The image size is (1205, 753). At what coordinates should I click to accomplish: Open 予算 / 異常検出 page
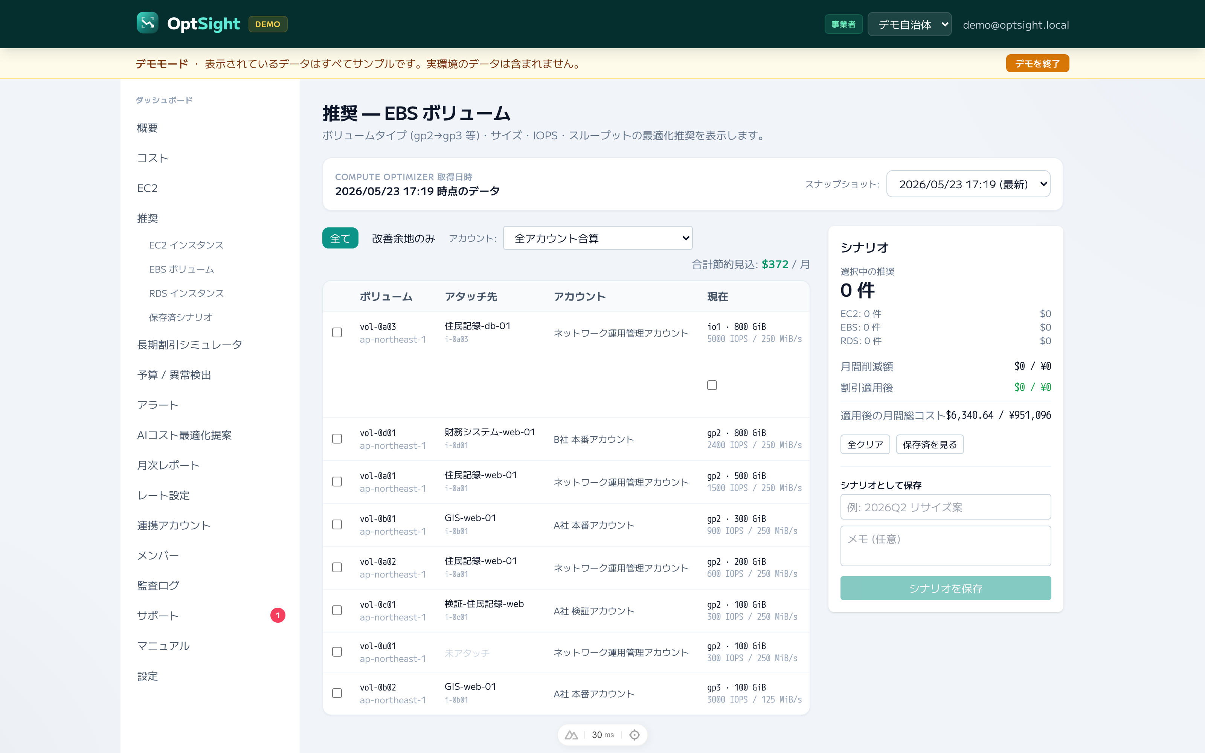tap(174, 375)
